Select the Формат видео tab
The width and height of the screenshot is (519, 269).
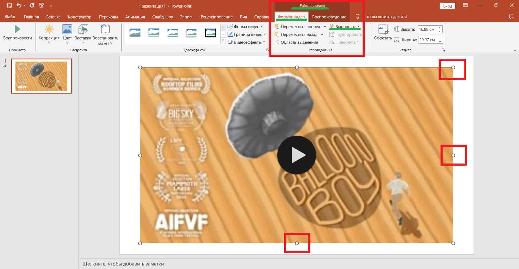pyautogui.click(x=291, y=17)
